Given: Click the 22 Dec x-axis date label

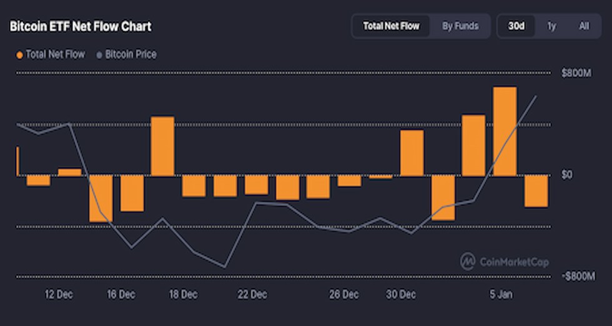Looking at the screenshot, I should coord(252,294).
